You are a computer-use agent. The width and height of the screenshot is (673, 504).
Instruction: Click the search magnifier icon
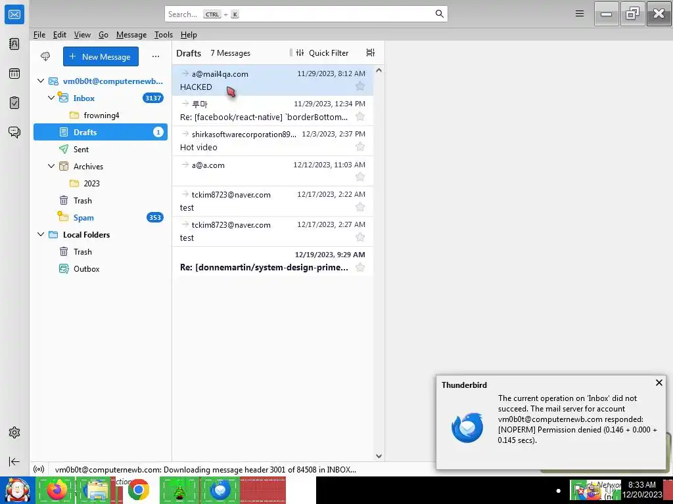439,14
